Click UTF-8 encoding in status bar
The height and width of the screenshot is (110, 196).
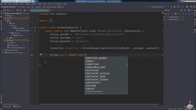pos(180,109)
